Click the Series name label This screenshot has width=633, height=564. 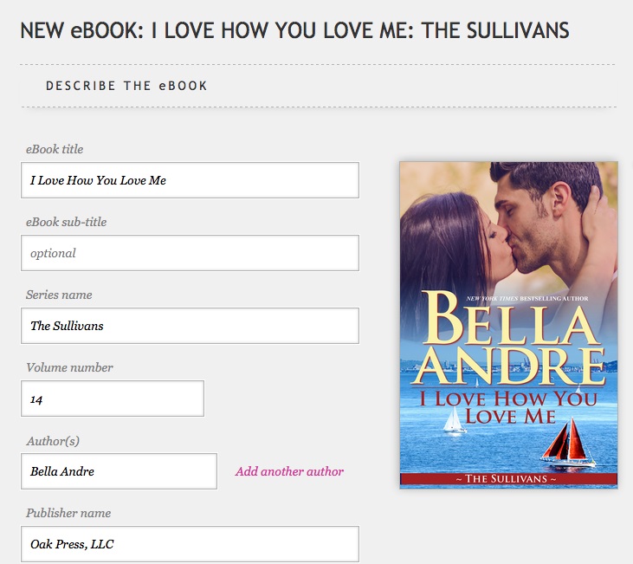59,295
